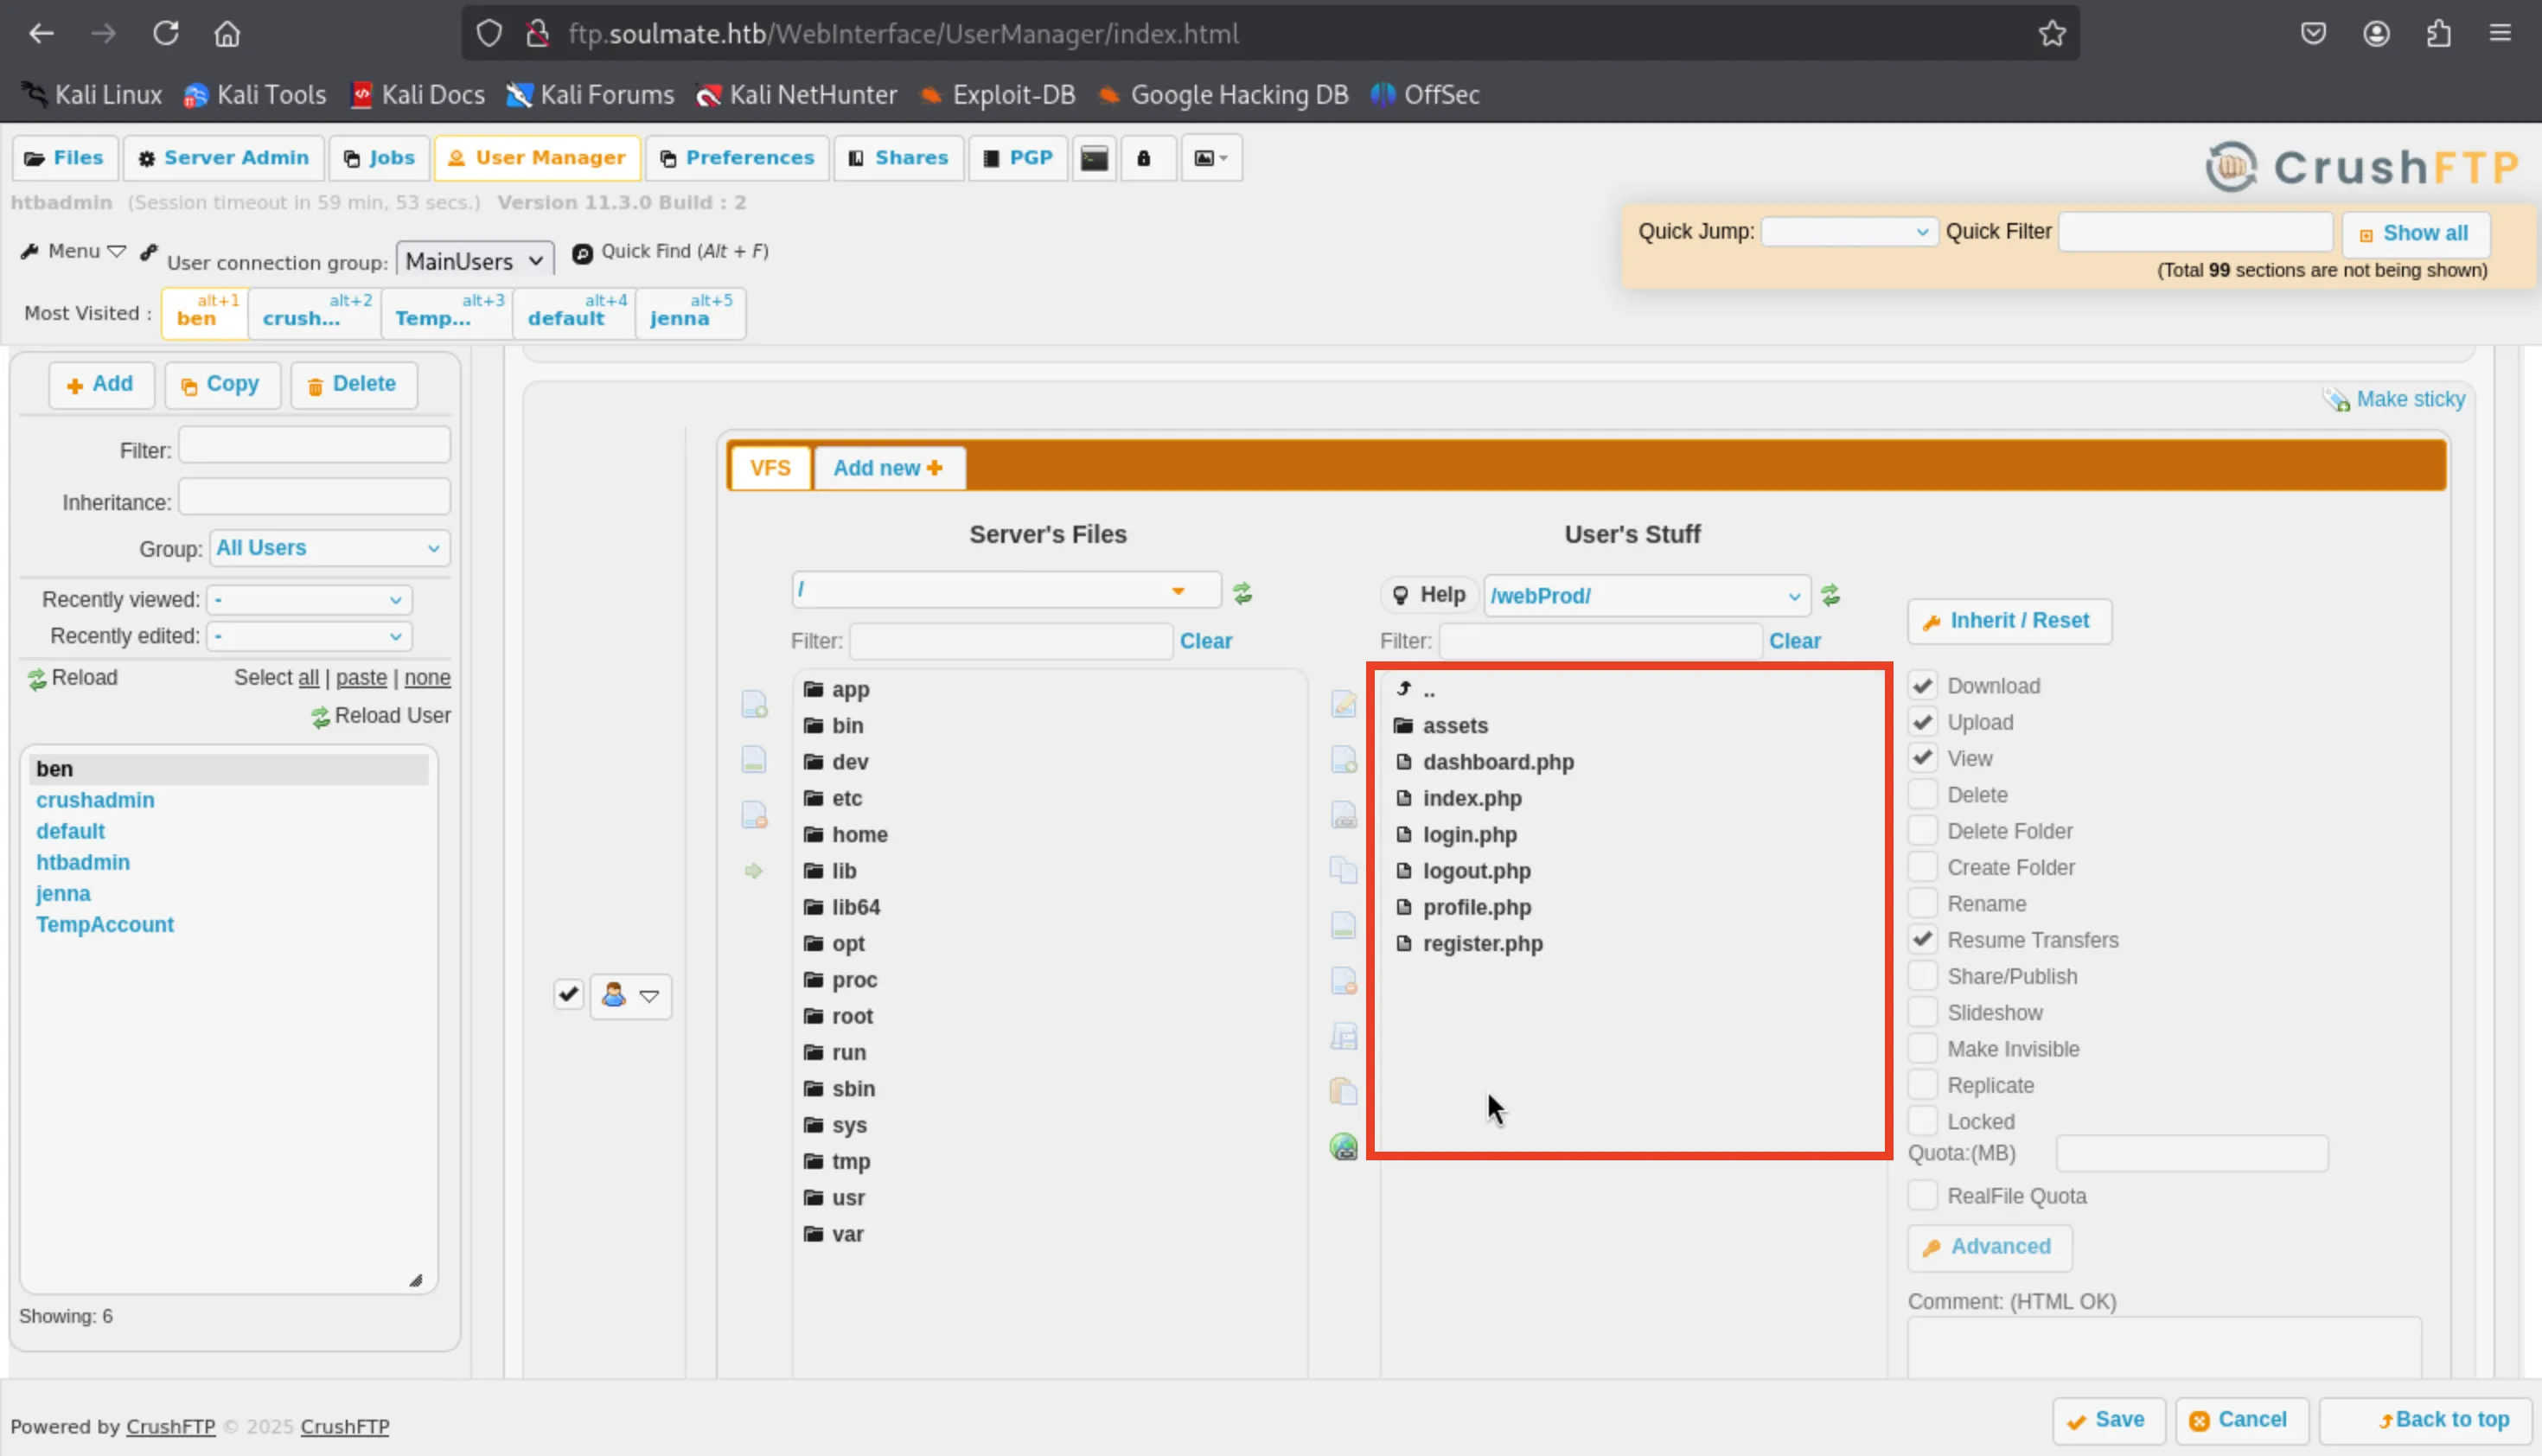Open the User connection group dropdown
2542x1456 pixels.
[474, 261]
